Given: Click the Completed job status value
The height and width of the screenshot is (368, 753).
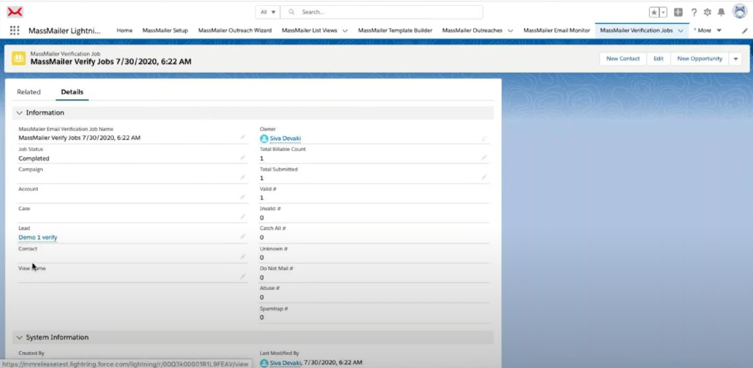Looking at the screenshot, I should pyautogui.click(x=34, y=158).
